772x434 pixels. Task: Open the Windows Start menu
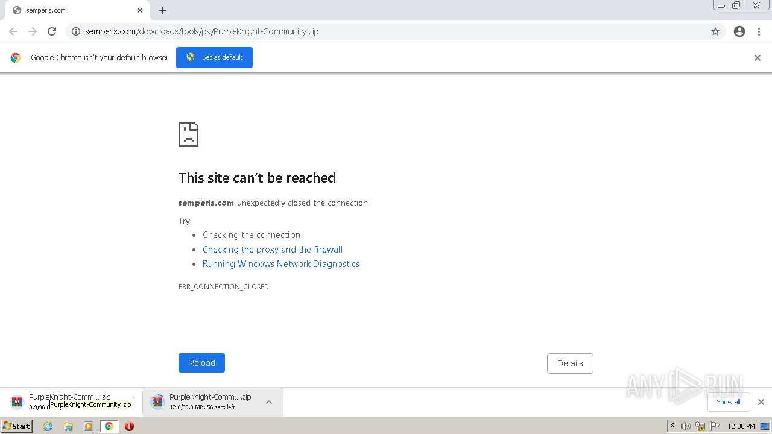[x=16, y=426]
